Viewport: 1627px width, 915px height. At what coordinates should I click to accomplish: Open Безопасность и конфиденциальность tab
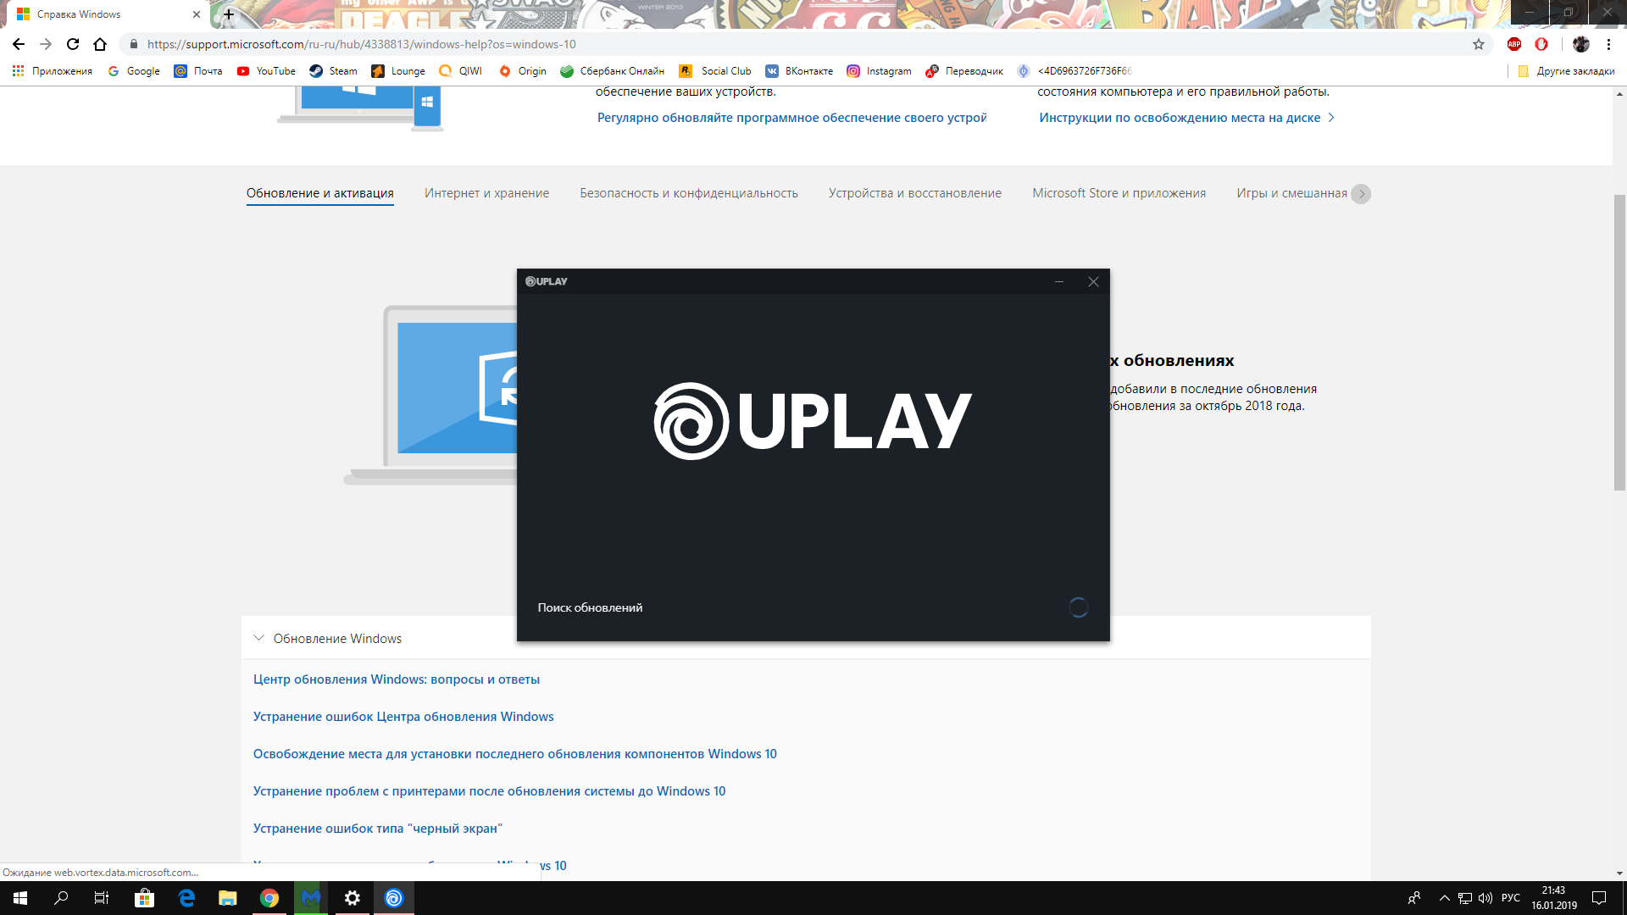[x=688, y=192]
